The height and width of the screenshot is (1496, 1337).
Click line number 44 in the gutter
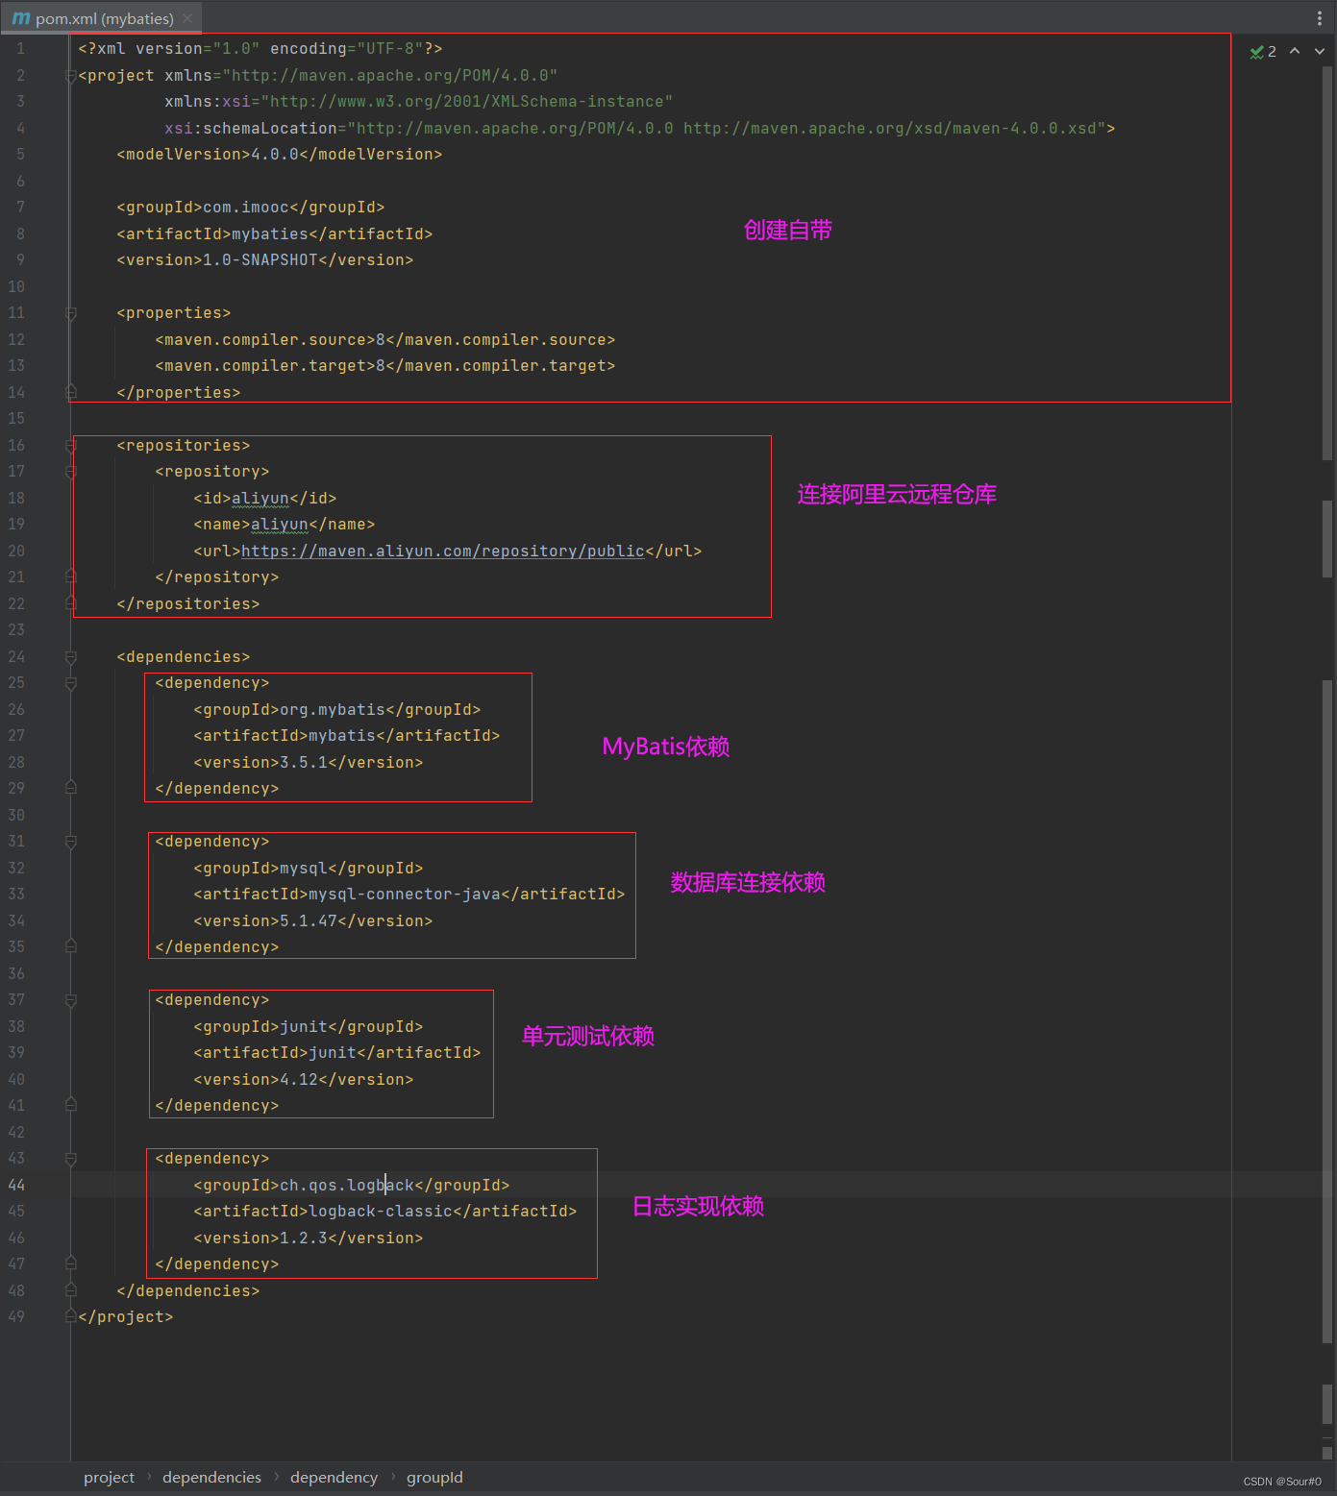16,1186
